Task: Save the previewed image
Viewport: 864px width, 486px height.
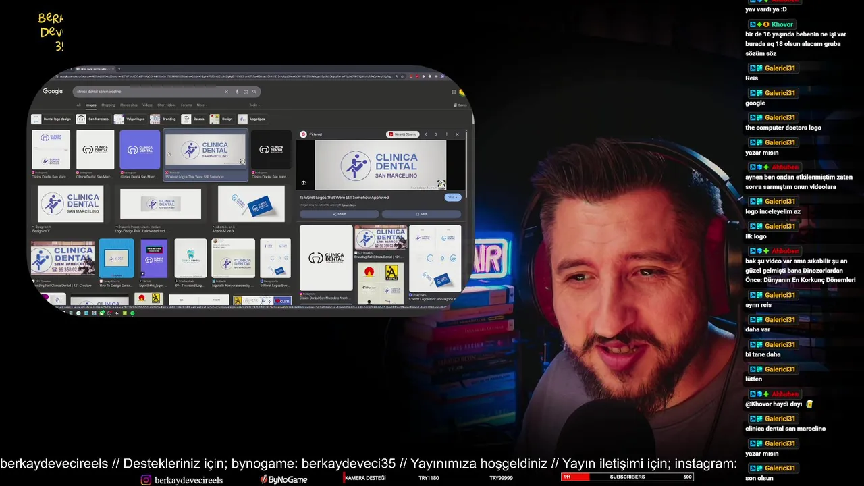Action: pos(421,214)
